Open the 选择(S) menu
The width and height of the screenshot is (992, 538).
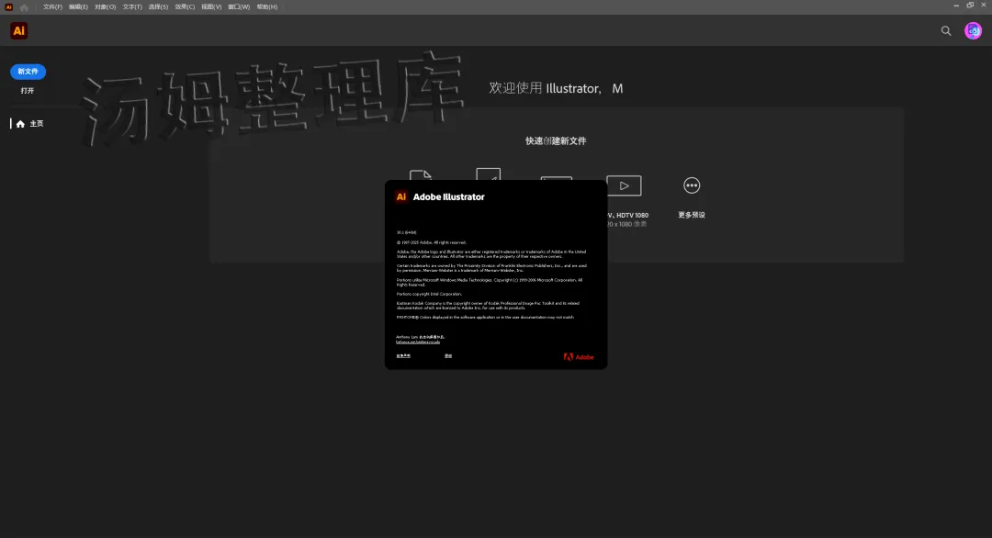click(158, 7)
